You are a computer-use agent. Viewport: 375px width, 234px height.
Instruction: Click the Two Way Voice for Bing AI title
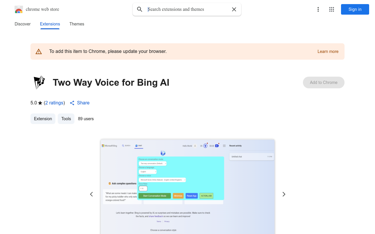click(x=111, y=82)
